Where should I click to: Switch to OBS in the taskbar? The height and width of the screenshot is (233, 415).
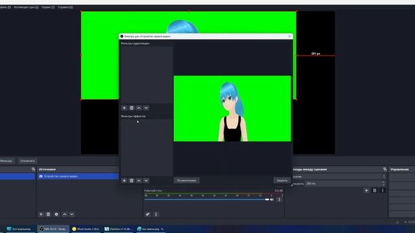tap(53, 229)
